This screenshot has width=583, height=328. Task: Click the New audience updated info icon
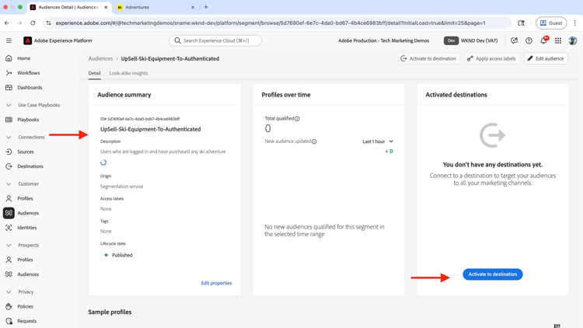coord(314,141)
